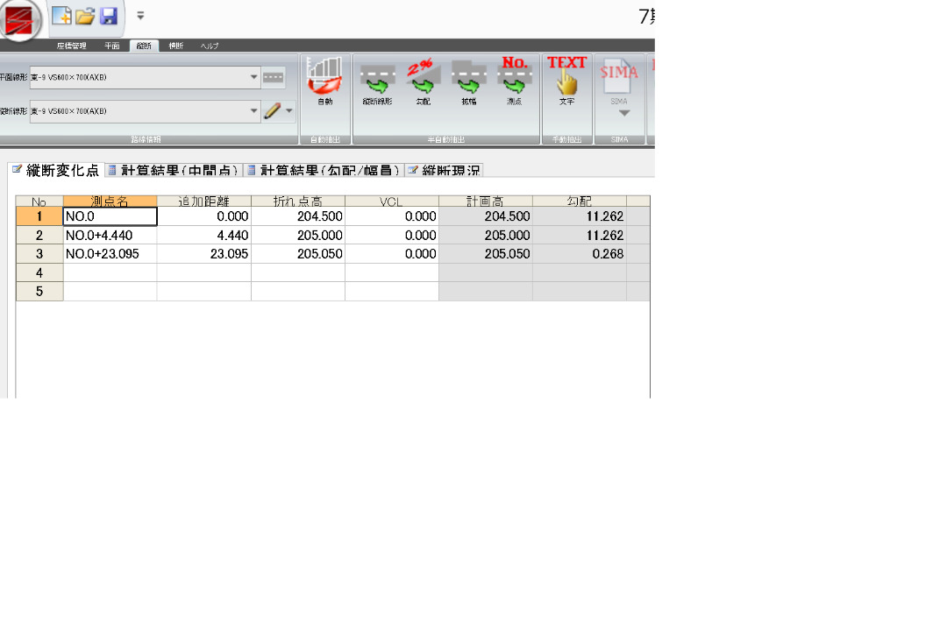Select the 勾配 2% gradient tool
The height and width of the screenshot is (629, 947).
(x=423, y=81)
